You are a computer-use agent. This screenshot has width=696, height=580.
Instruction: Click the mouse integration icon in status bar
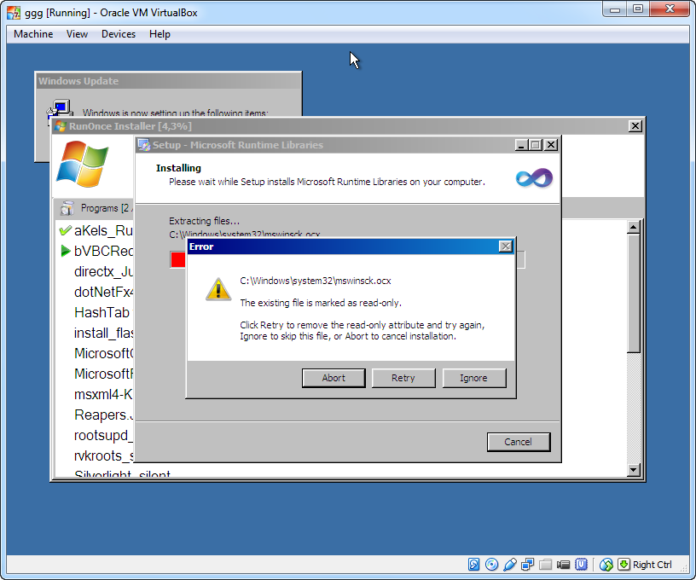click(606, 564)
